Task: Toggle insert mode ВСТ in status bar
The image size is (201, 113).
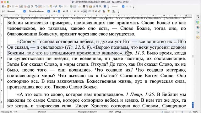Action: [111, 112]
